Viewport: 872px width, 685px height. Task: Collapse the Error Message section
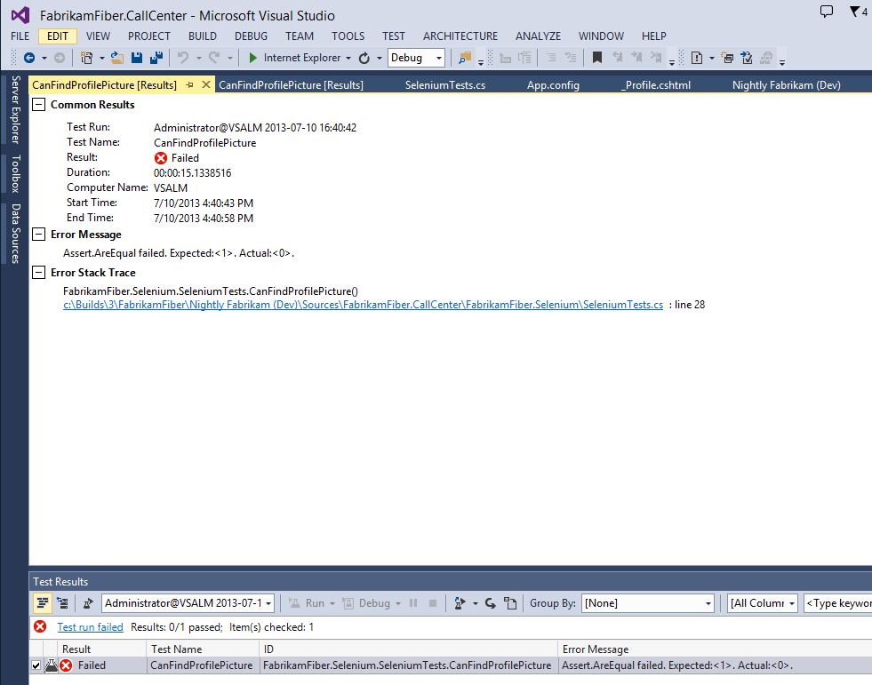39,235
